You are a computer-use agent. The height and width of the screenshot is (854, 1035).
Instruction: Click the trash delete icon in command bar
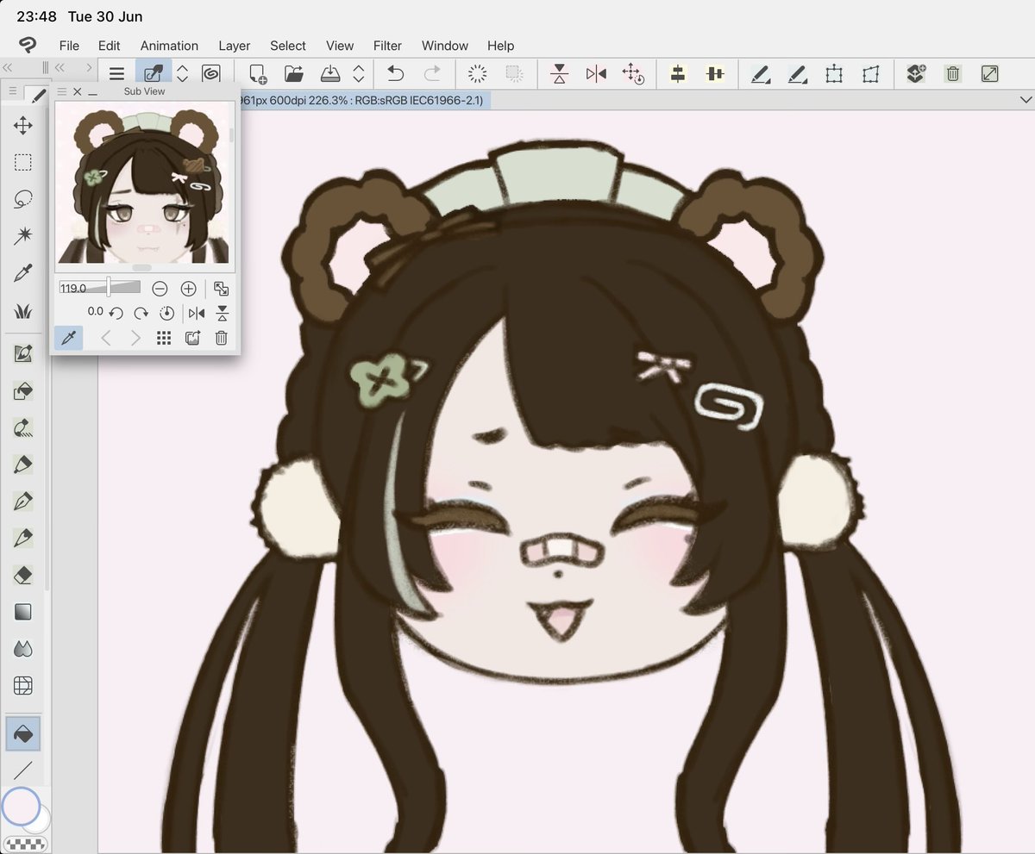pos(952,74)
